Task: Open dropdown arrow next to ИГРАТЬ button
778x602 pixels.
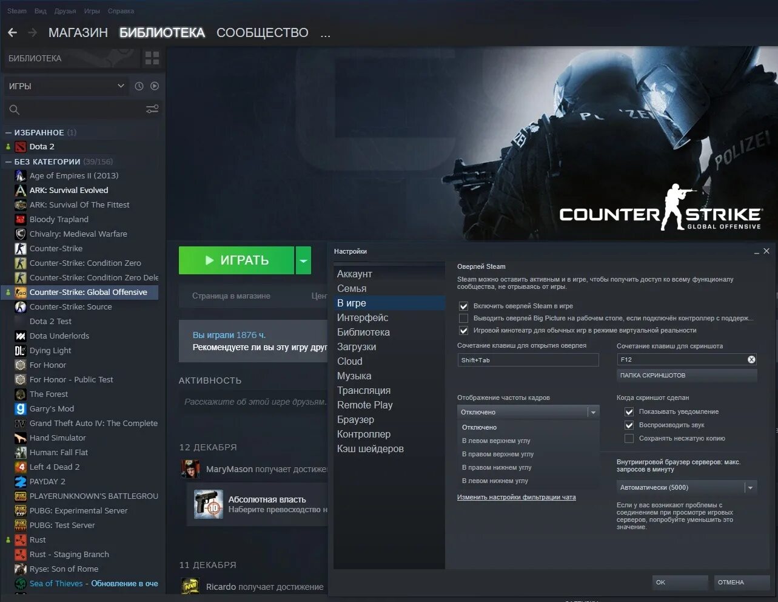Action: (303, 261)
